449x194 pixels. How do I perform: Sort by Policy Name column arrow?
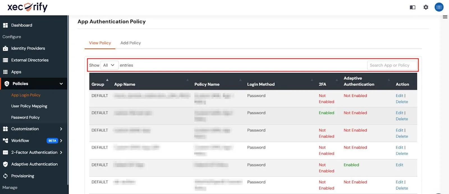point(240,80)
